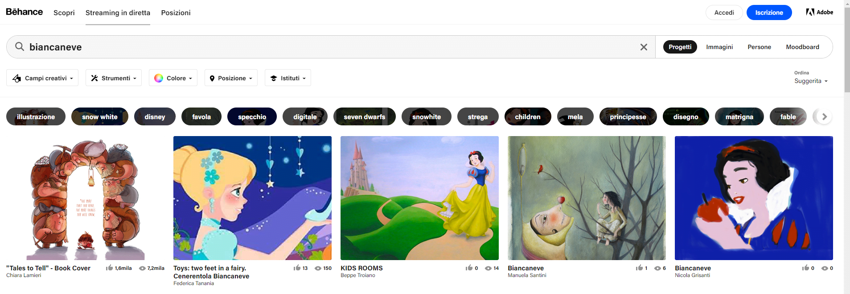The image size is (850, 294).
Task: Select the matrigna tag
Action: 739,116
